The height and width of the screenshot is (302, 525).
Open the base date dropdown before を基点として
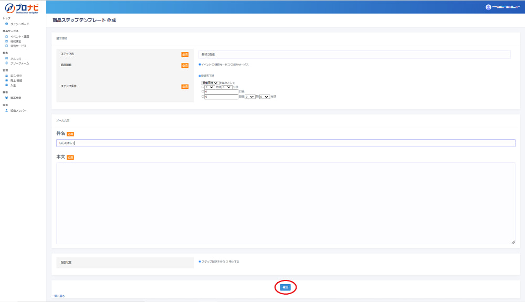click(210, 83)
